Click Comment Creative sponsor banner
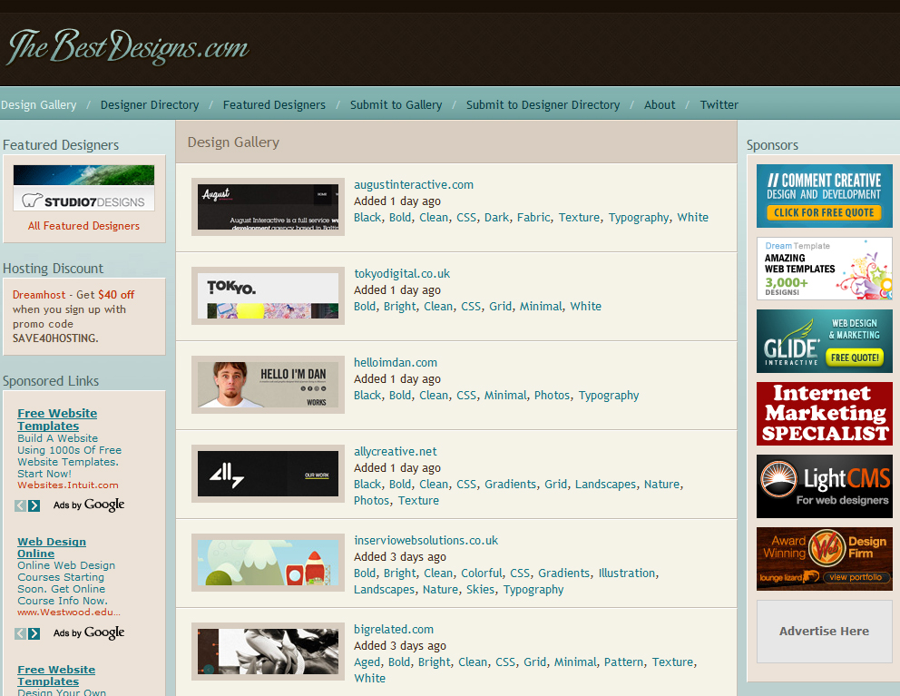Viewport: 900px width, 696px height. 824,196
